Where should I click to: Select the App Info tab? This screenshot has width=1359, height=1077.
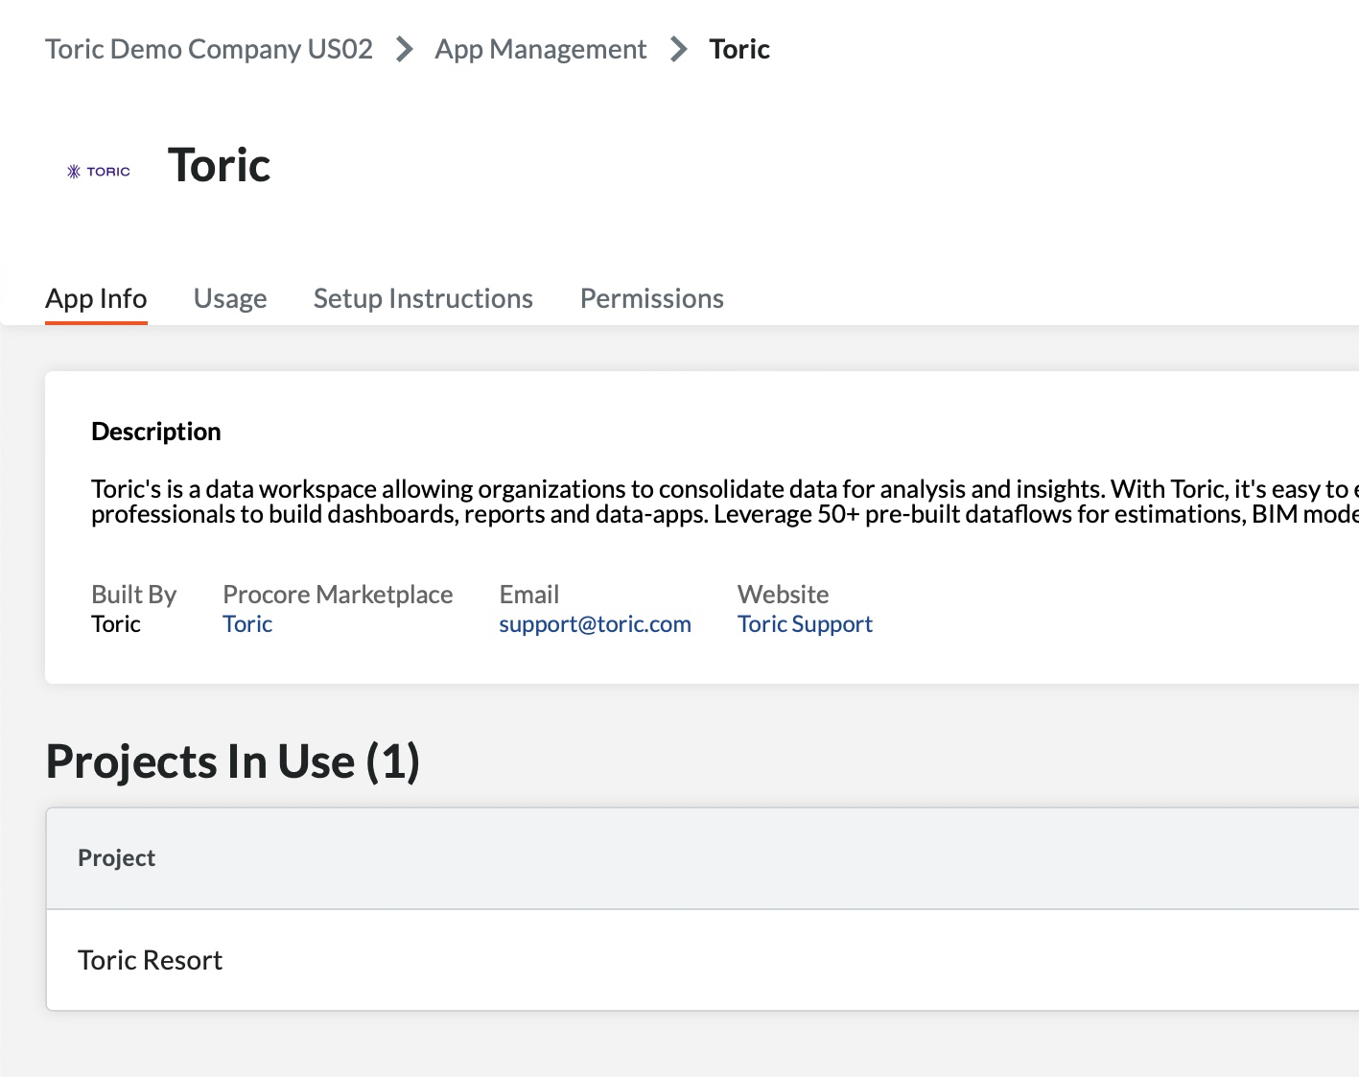[96, 298]
